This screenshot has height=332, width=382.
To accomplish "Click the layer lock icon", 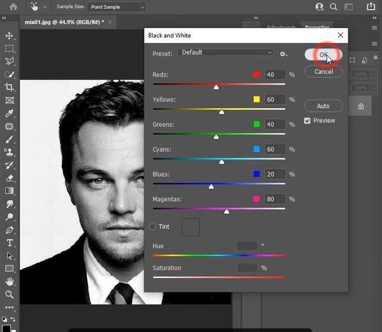I will pos(361,106).
